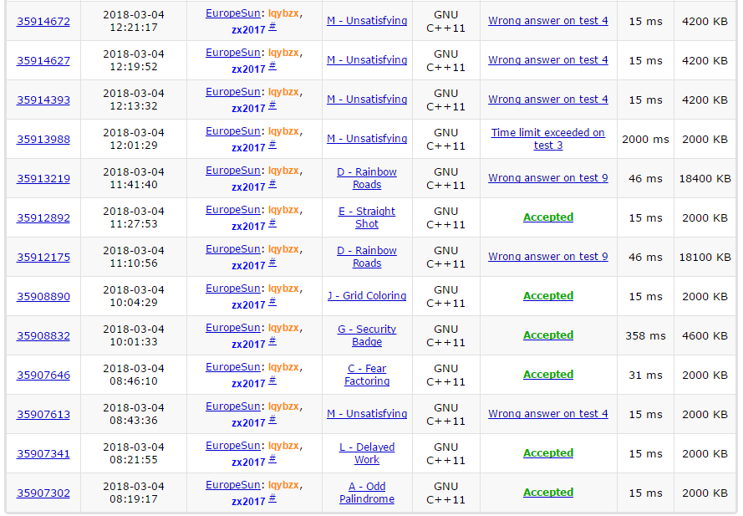Click the # icon in submission 35907302 row
Viewport: 743px width, 516px height.
pyautogui.click(x=272, y=499)
